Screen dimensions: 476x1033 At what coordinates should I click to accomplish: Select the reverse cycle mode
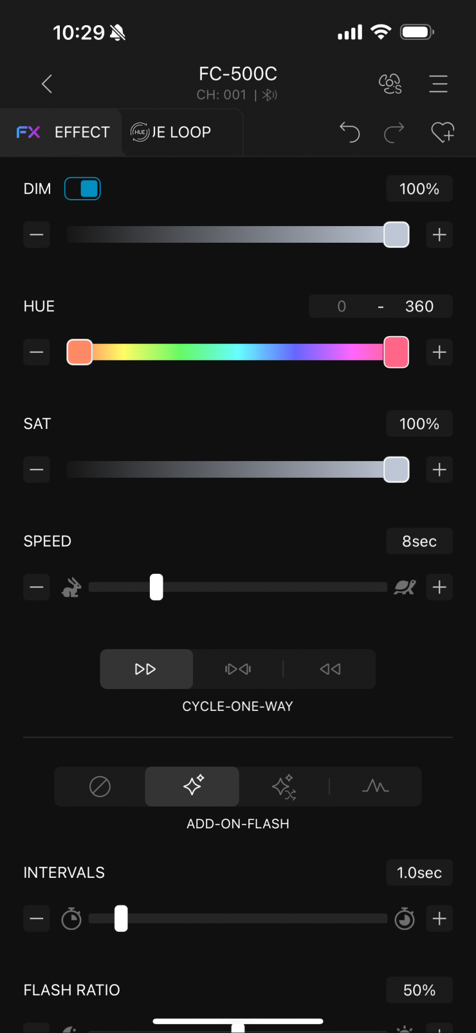[x=330, y=669]
